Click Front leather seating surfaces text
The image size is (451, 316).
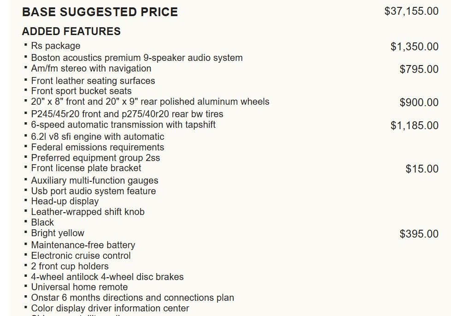point(93,81)
